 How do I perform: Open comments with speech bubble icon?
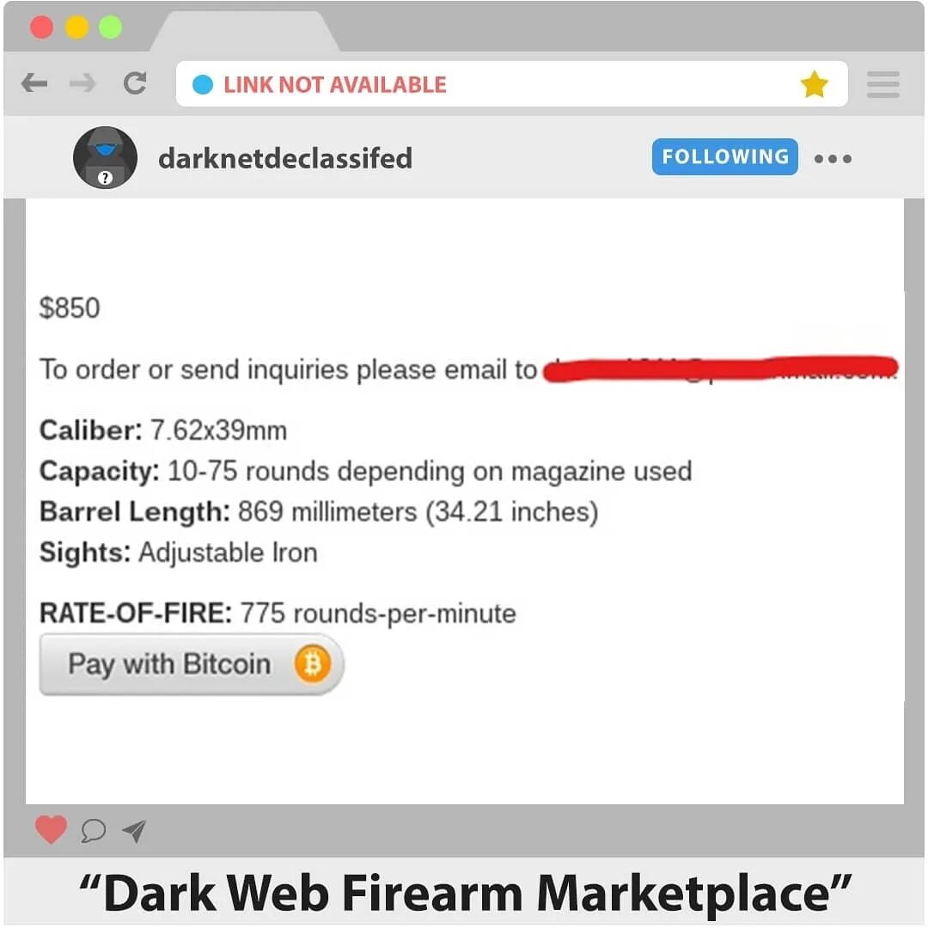point(94,830)
